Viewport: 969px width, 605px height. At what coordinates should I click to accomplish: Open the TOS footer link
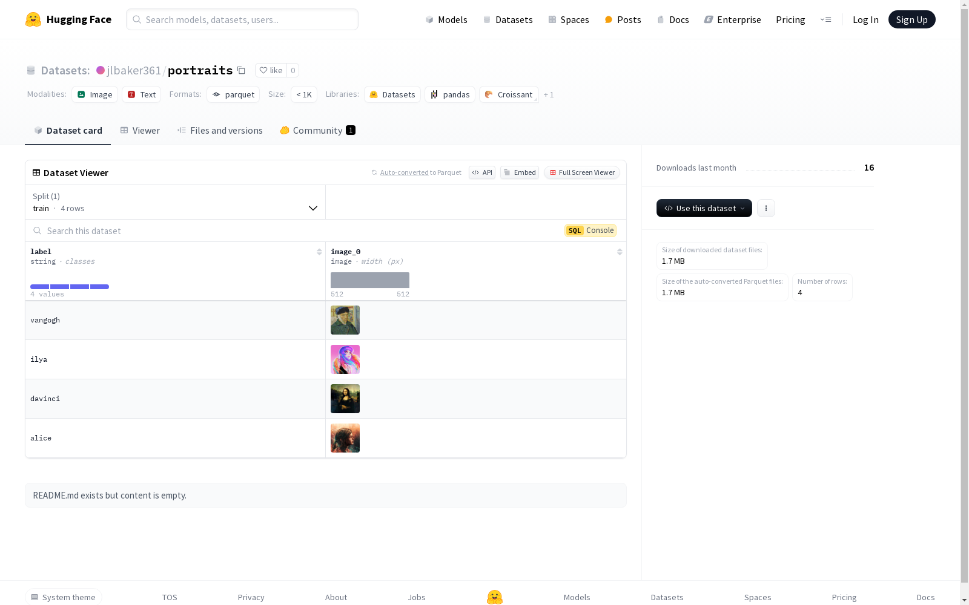[x=170, y=597]
